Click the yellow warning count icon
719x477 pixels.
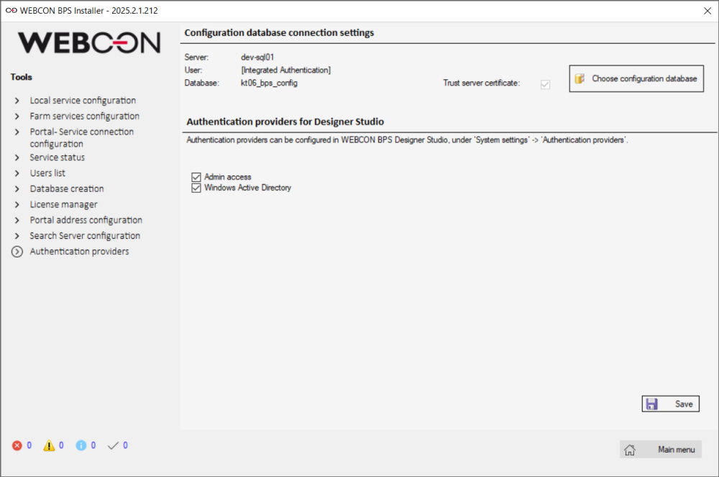(x=49, y=445)
